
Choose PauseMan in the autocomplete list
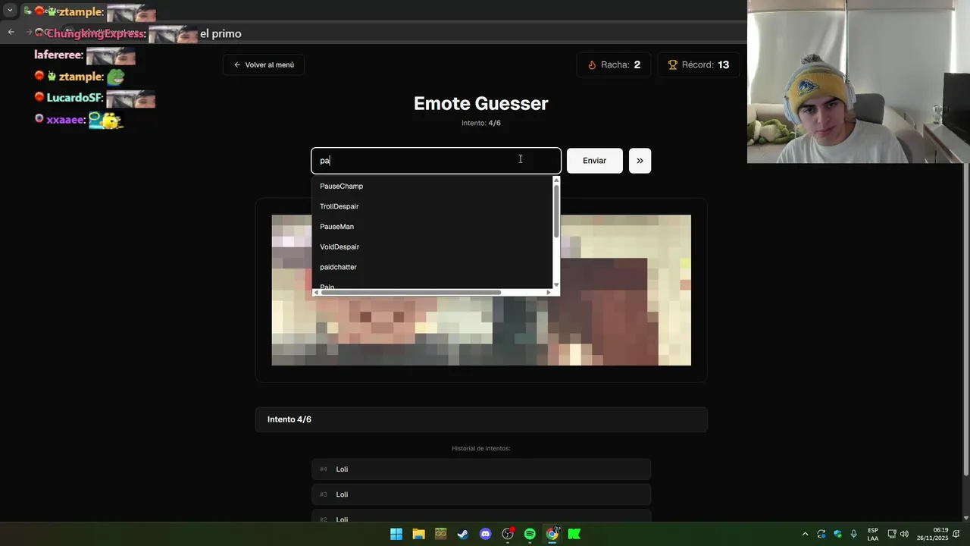click(x=432, y=227)
